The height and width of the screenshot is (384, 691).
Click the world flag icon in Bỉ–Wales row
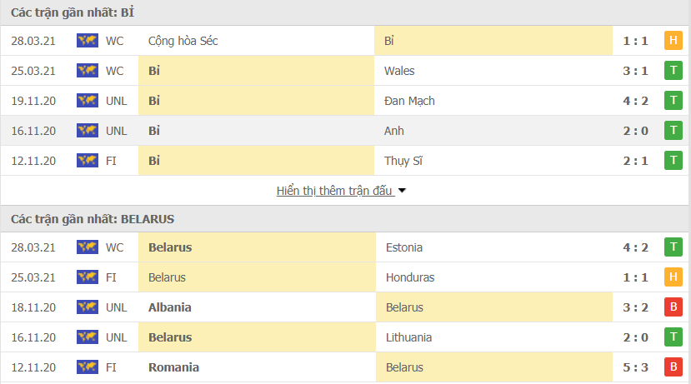[x=87, y=71]
